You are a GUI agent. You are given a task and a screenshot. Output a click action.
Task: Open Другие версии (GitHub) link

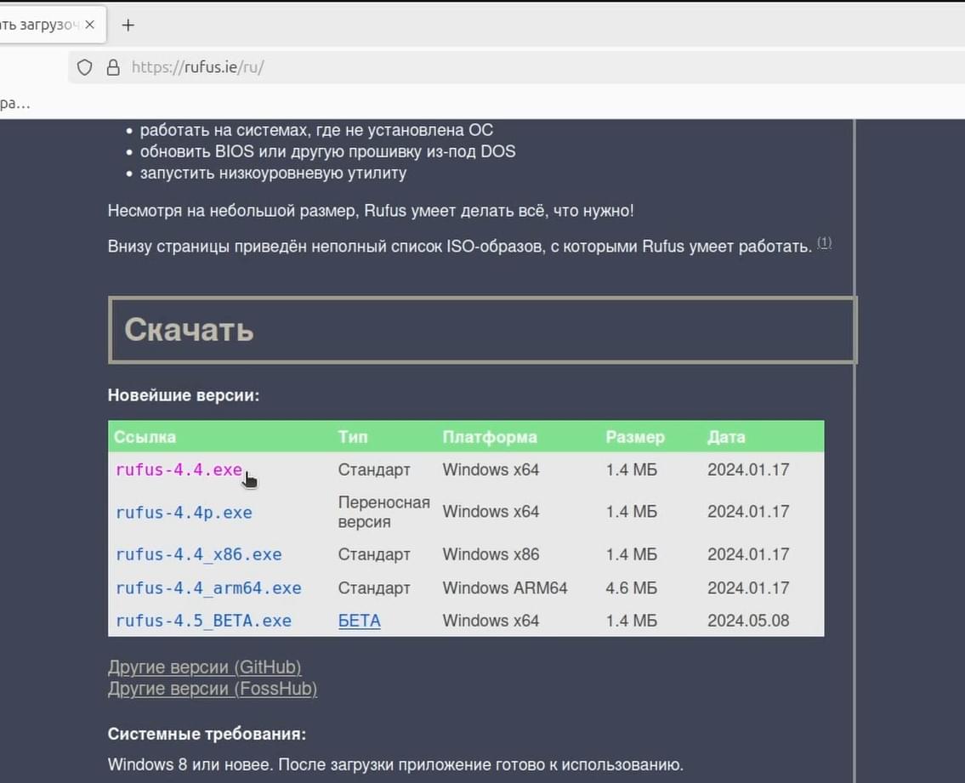coord(204,667)
